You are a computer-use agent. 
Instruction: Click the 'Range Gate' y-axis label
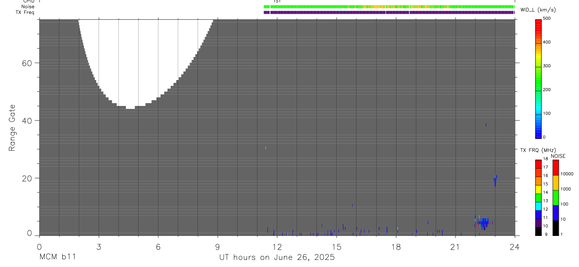click(x=12, y=128)
